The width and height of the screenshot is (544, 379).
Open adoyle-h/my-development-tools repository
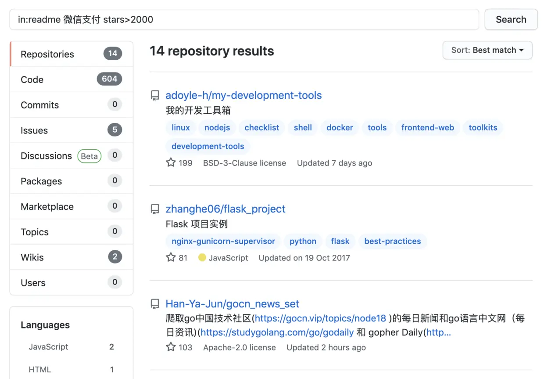[x=243, y=95]
